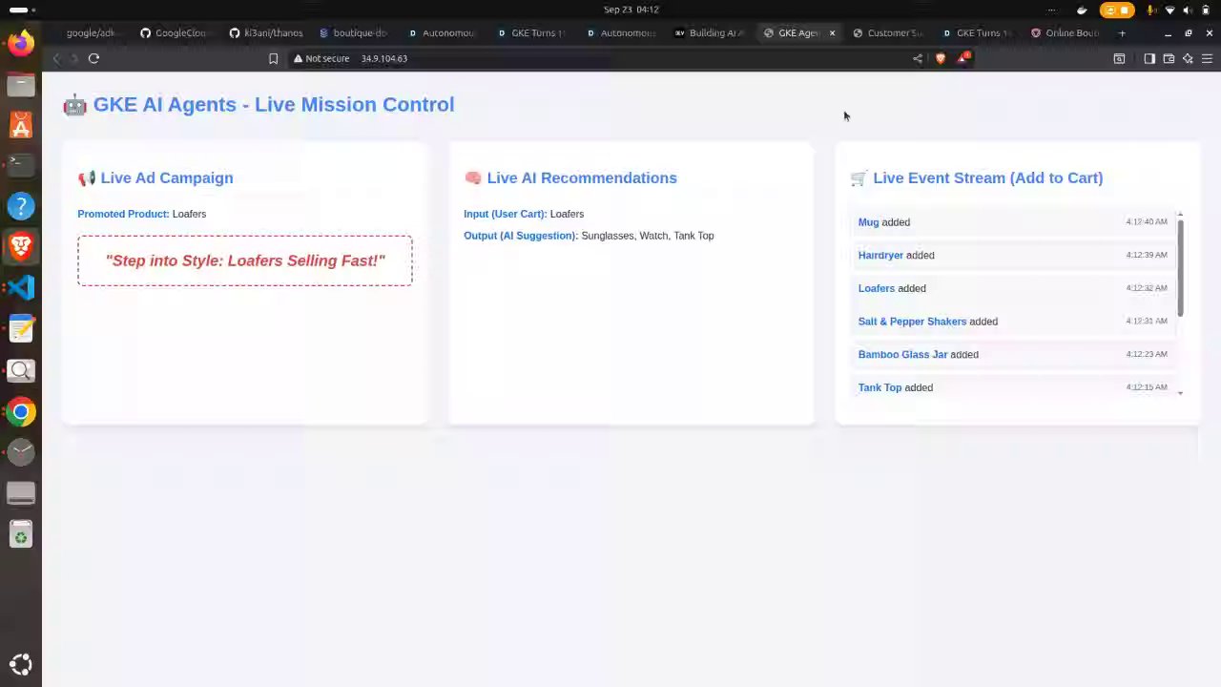Open the battery status indicator
Image resolution: width=1221 pixels, height=687 pixels.
tap(1206, 10)
